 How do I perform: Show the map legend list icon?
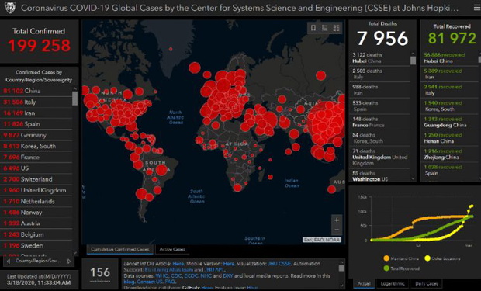[324, 28]
